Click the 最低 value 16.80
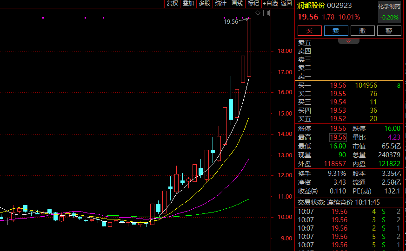This screenshot has height=251, width=406. pos(338,146)
